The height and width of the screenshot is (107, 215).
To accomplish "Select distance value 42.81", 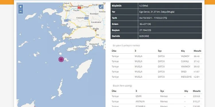I will click(196, 77).
